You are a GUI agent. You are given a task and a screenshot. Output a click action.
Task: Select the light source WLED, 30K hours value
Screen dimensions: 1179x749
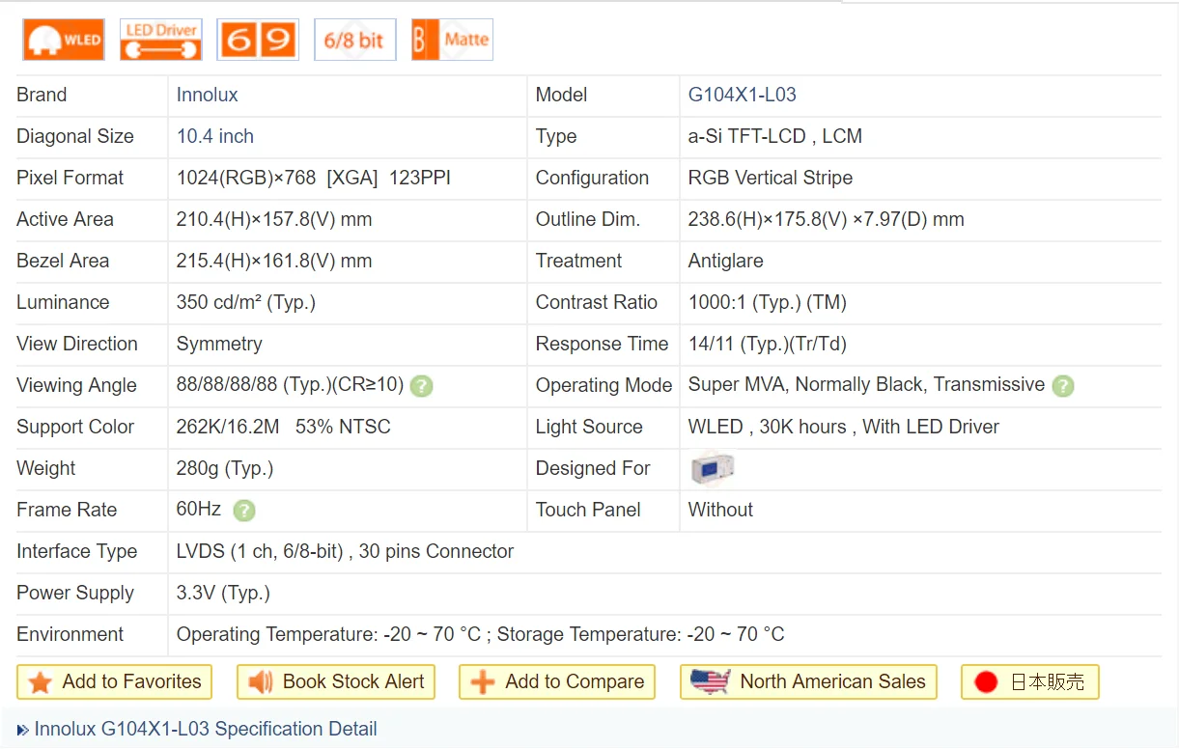(x=844, y=427)
